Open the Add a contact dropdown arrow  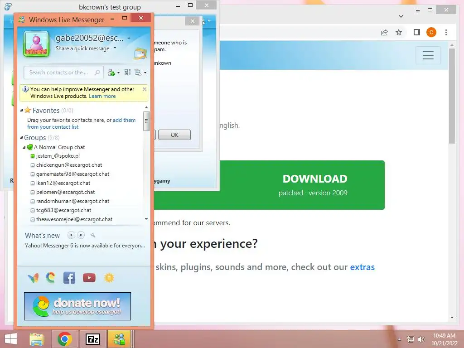[x=118, y=73]
